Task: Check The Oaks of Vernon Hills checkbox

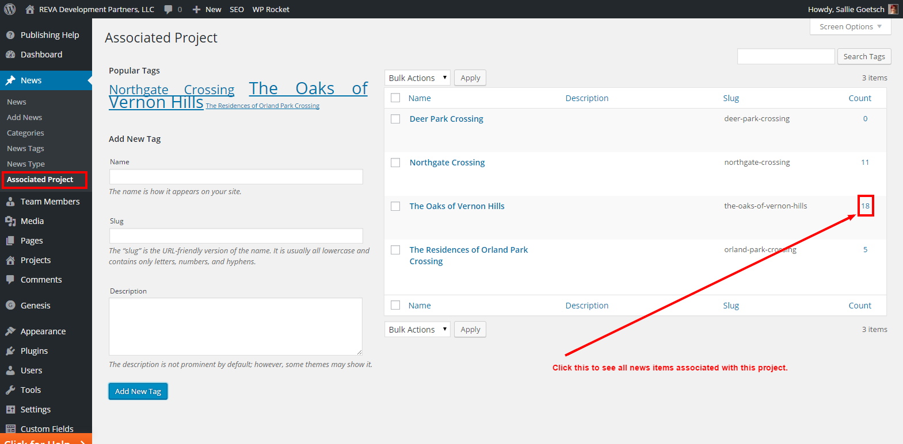Action: (x=395, y=206)
